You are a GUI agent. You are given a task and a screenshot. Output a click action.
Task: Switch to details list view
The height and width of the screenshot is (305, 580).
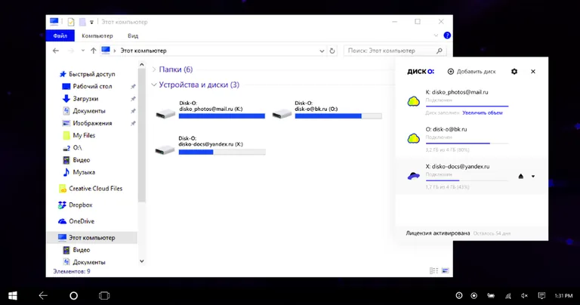(433, 270)
